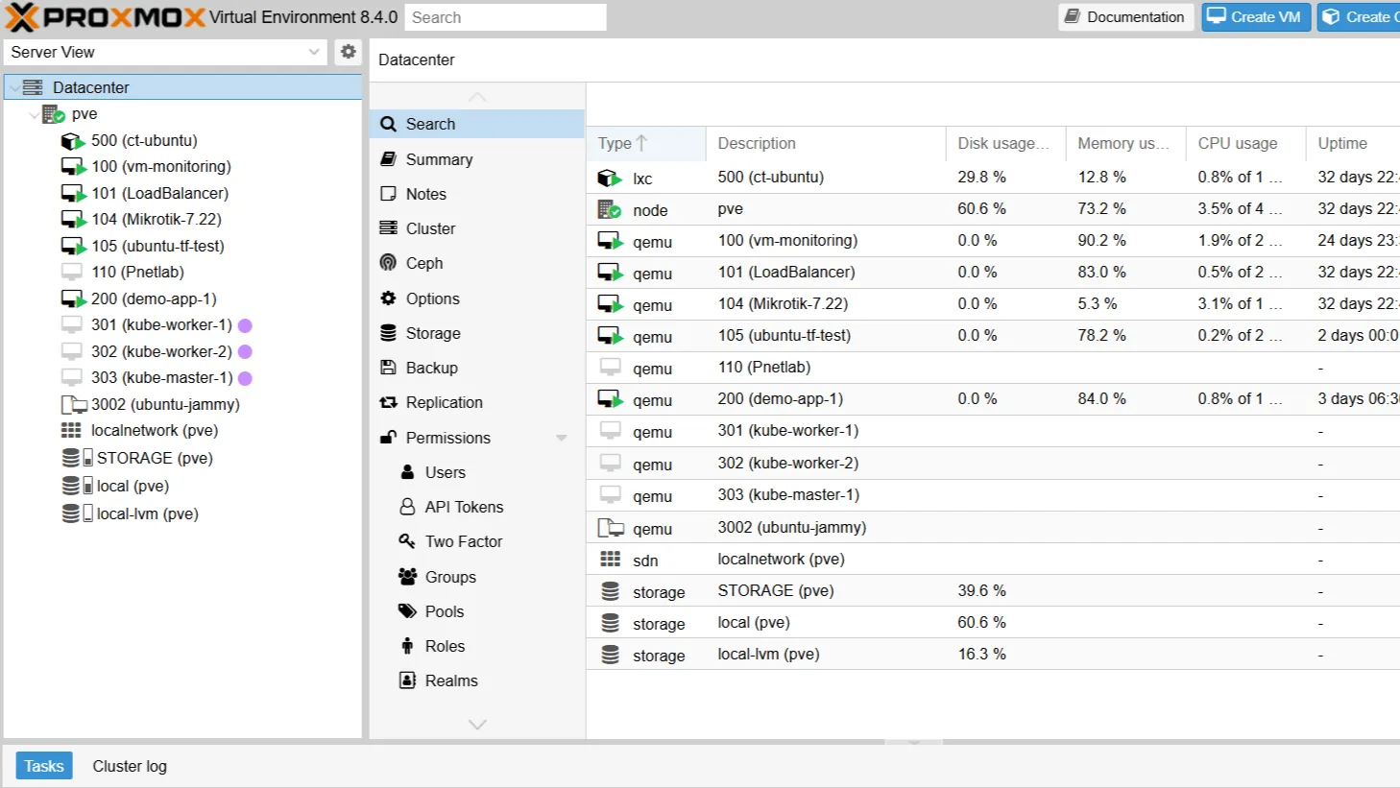Open the Documentation button
1400x788 pixels.
[x=1126, y=16]
